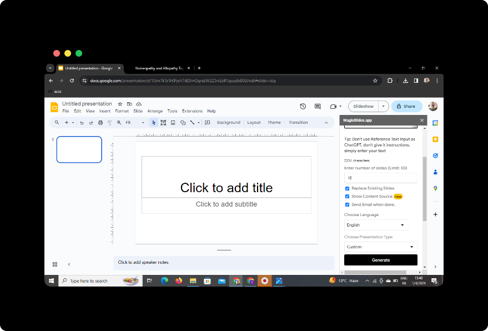488x331 pixels.
Task: Uncheck Replace Existing Slides
Action: pos(348,188)
